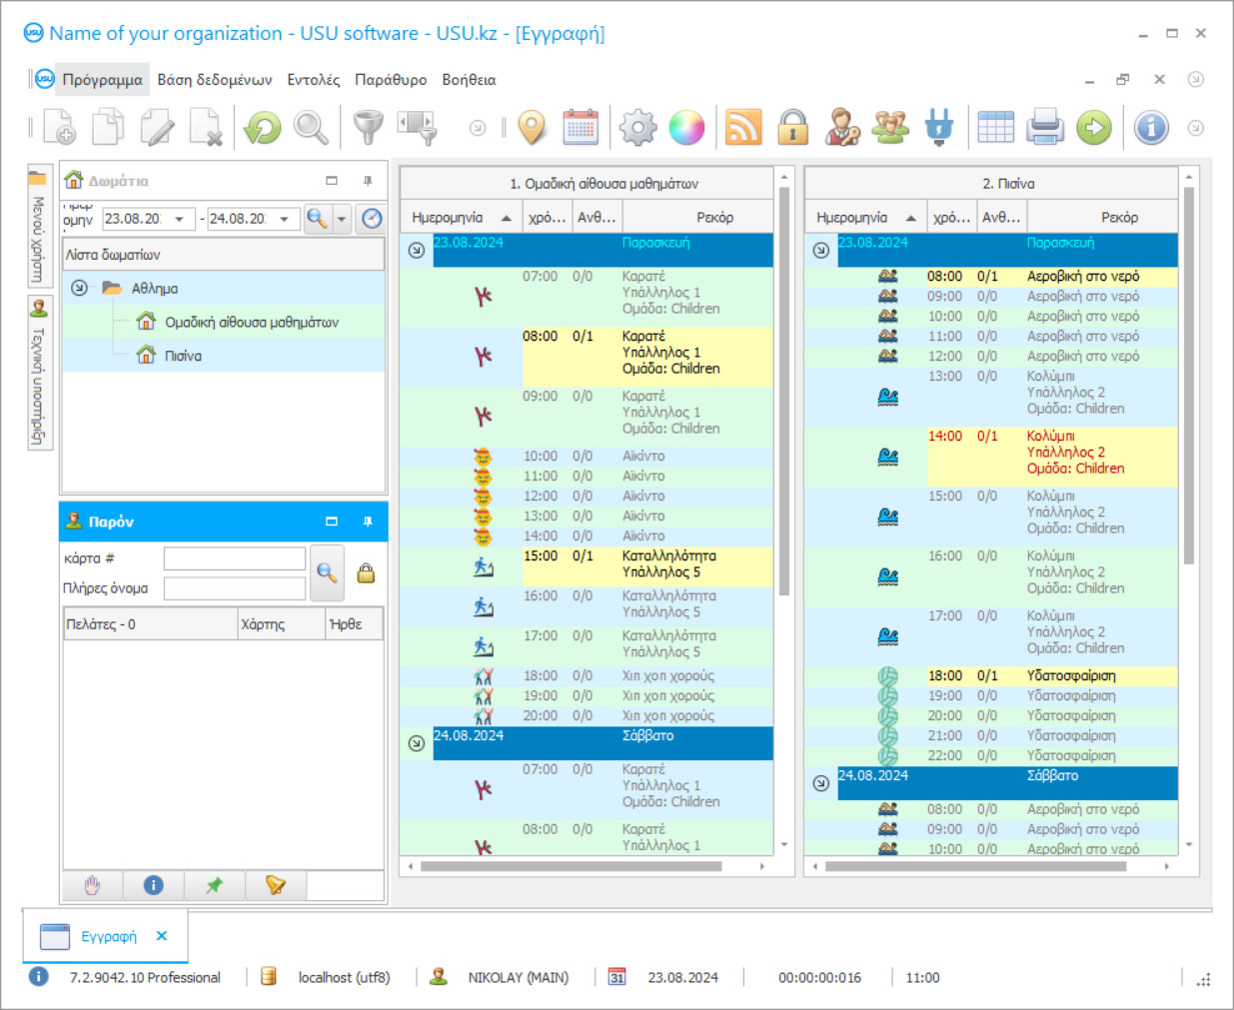Collapse 24.08.2024 group in Πισίνα panel
The width and height of the screenshot is (1234, 1010).
pos(820,783)
